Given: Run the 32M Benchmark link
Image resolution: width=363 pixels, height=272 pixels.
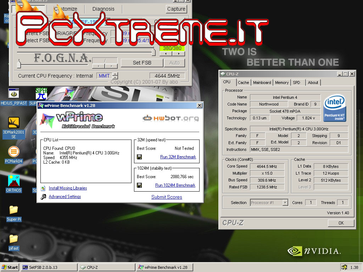Looking at the screenshot, I should click(x=178, y=157).
